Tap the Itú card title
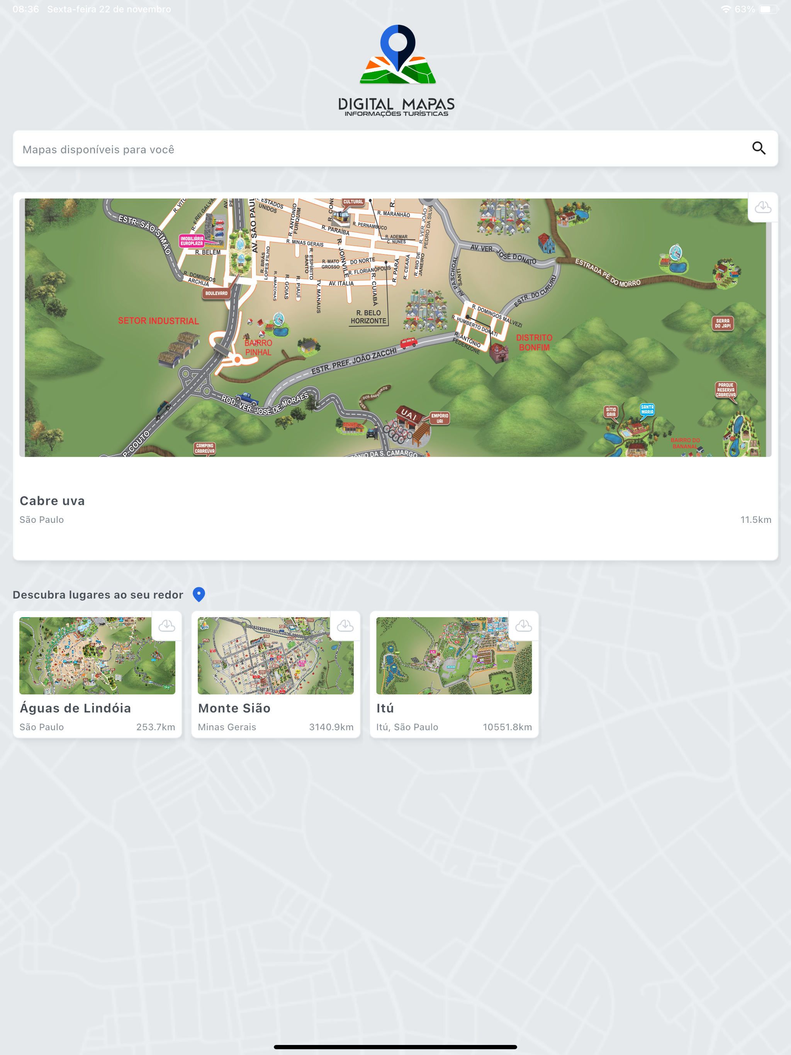This screenshot has width=791, height=1055. coord(385,708)
